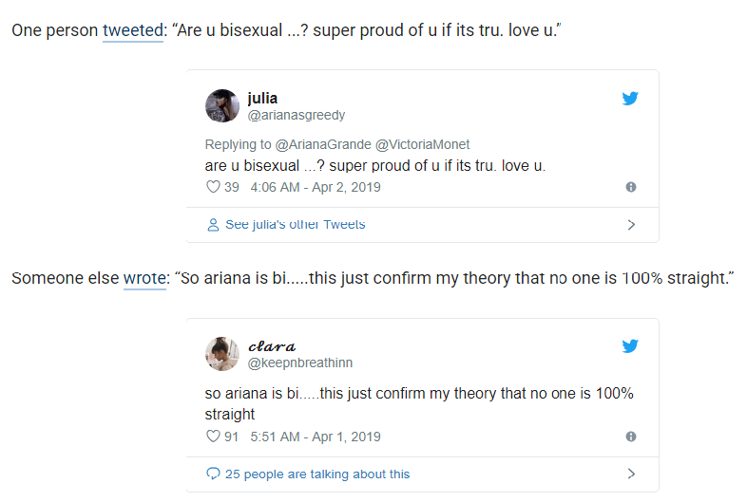The width and height of the screenshot is (747, 502).
Task: Open the 'tweeted' hyperlink in the article
Action: pos(133,30)
